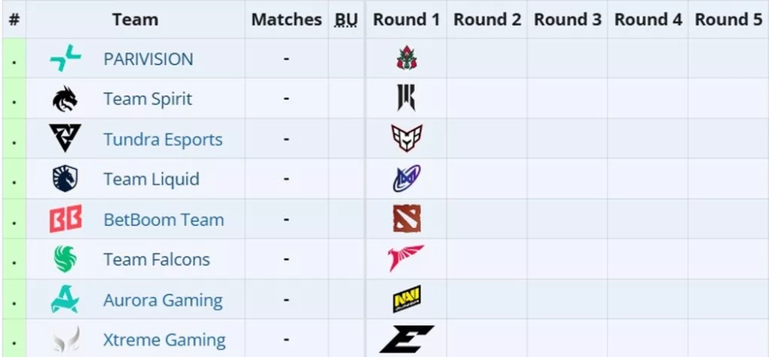Screen dimensions: 769x357
Task: Open the Tundra Esports team link
Action: tap(163, 140)
